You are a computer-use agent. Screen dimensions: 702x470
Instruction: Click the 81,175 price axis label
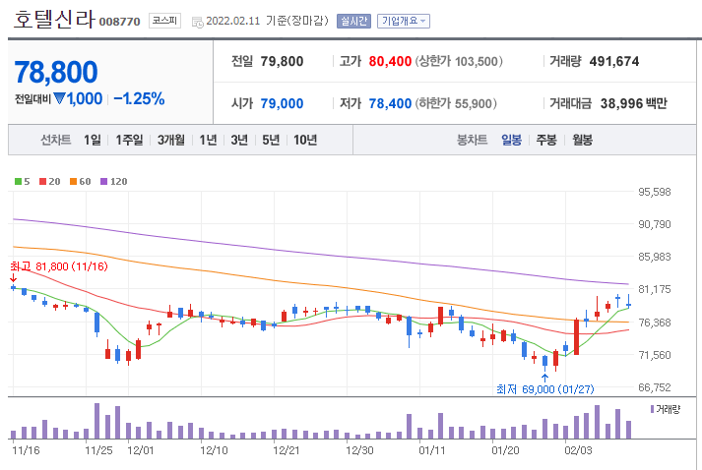(x=655, y=289)
